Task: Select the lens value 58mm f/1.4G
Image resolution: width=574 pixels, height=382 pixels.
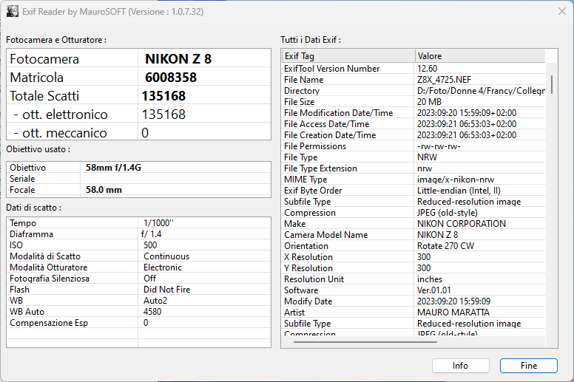Action: (x=113, y=168)
